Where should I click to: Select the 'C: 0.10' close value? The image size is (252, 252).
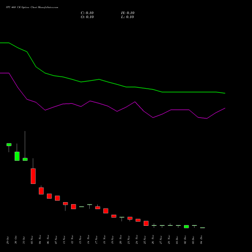click(x=87, y=13)
